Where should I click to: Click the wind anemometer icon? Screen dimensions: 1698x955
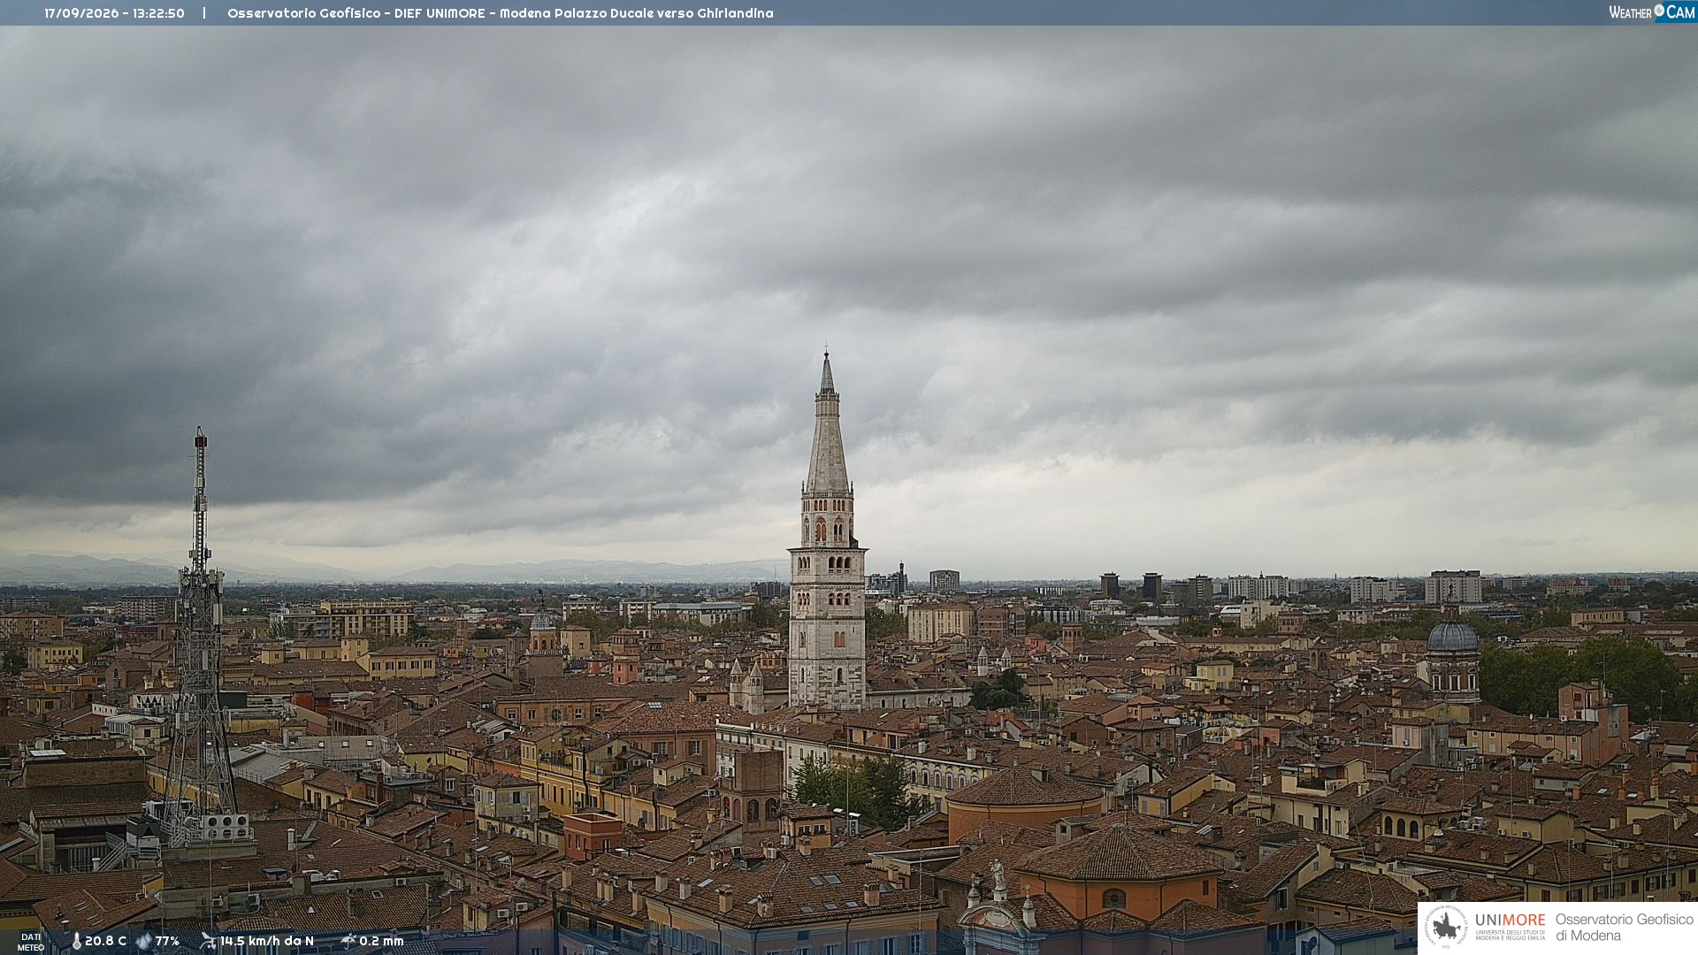208,941
